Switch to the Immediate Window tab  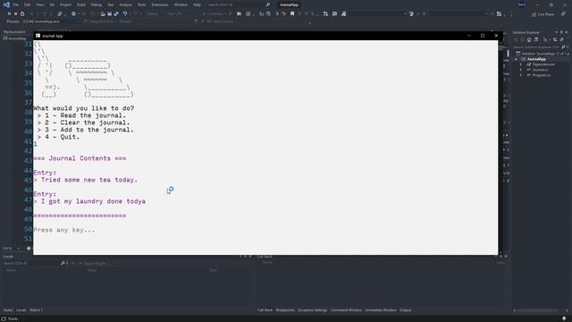(381, 310)
